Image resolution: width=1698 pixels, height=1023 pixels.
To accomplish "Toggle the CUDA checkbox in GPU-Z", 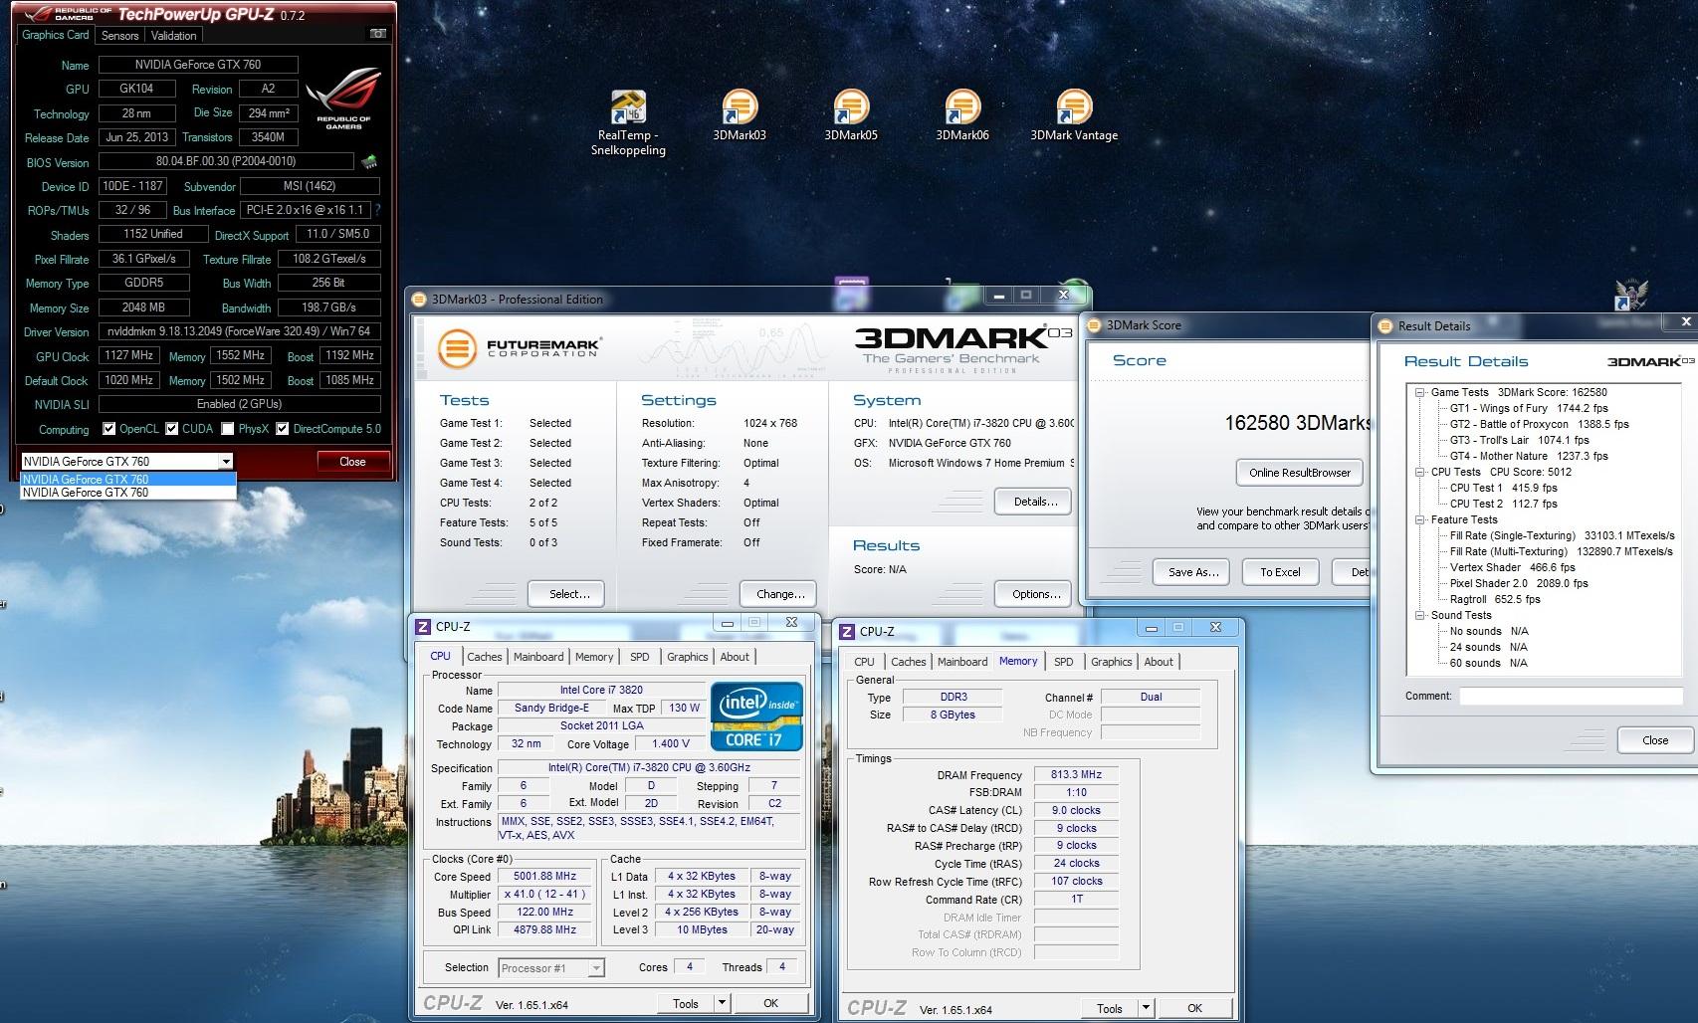I will pyautogui.click(x=172, y=429).
